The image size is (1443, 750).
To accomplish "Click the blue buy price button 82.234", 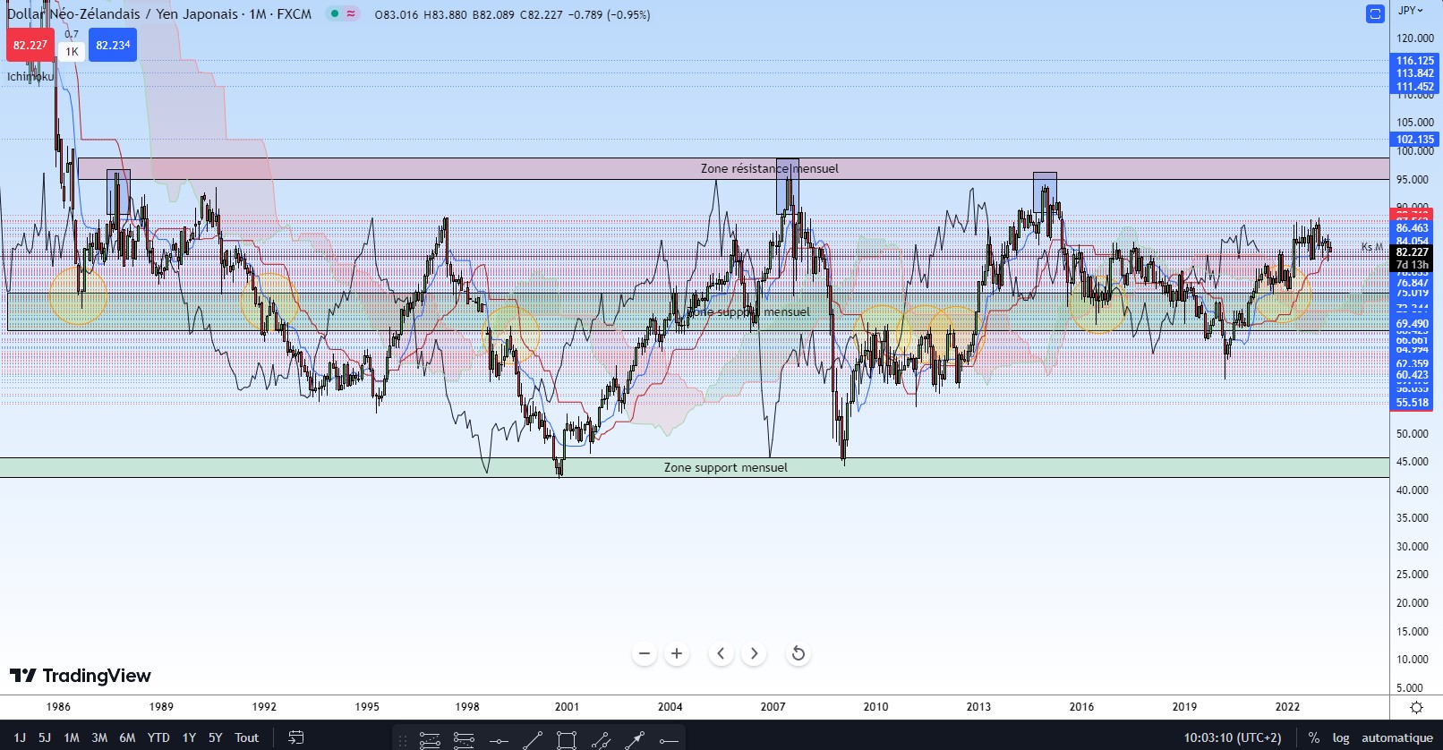I will pyautogui.click(x=113, y=45).
